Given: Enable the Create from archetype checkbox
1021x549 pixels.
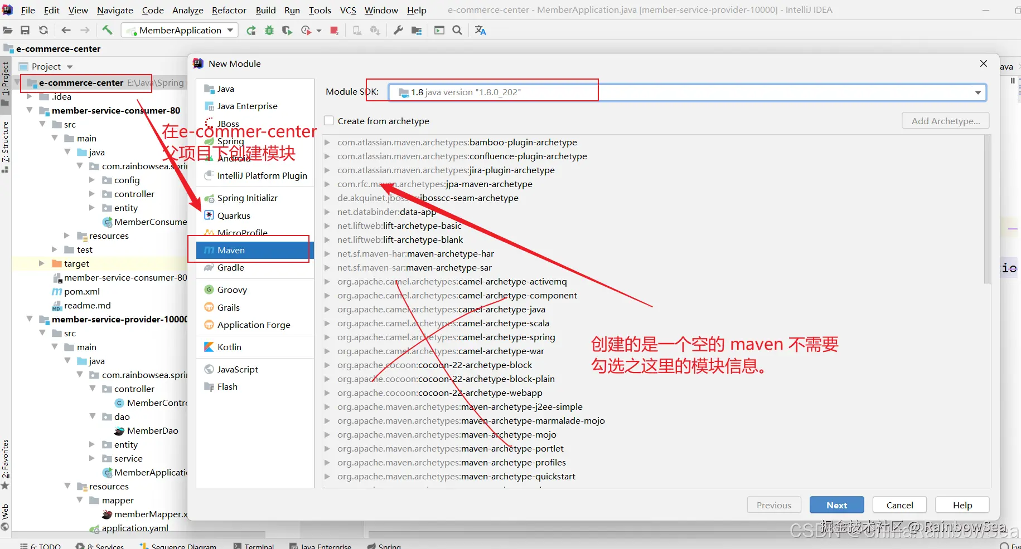Looking at the screenshot, I should (x=329, y=121).
